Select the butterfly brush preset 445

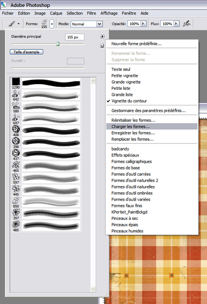[x=46, y=190]
